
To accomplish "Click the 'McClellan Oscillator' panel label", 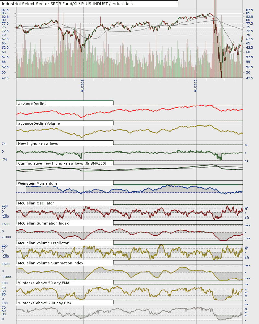I will point(36,203).
